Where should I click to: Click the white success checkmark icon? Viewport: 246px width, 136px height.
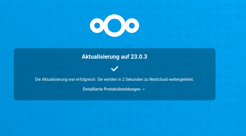[115, 69]
